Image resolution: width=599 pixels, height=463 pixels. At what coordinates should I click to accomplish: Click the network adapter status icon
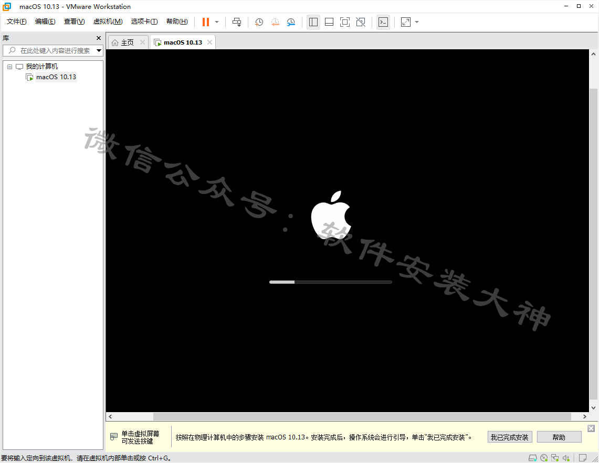[555, 458]
